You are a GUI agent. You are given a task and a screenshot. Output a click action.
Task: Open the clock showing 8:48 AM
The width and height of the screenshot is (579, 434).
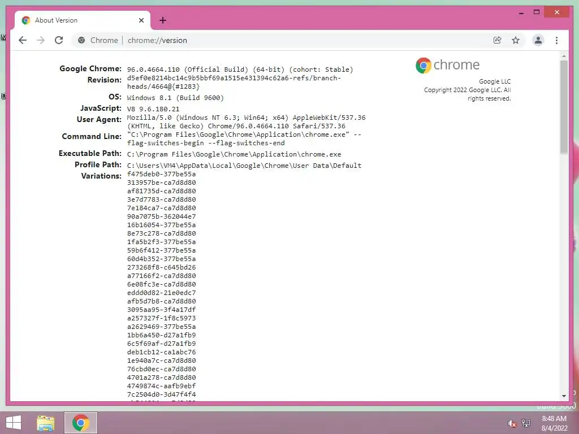(x=554, y=423)
